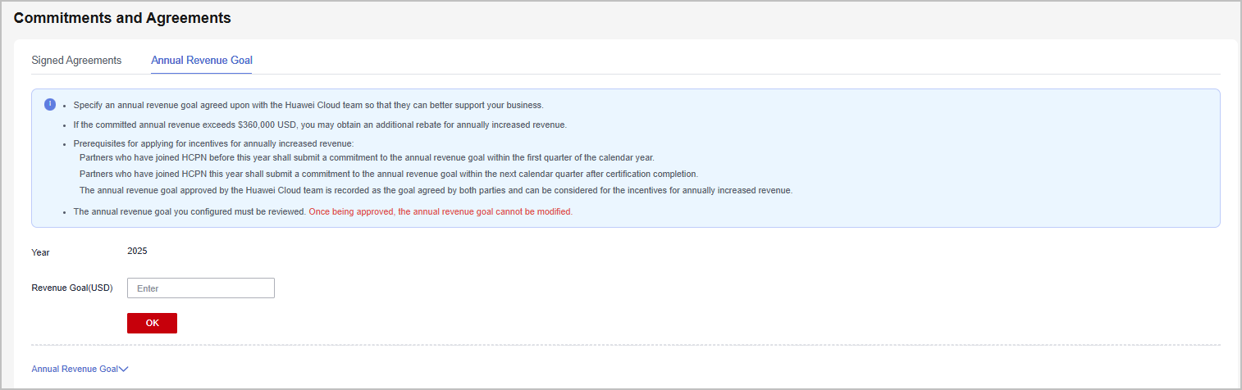The height and width of the screenshot is (390, 1242).
Task: Click the Revenue Goal(USD) label
Action: pyautogui.click(x=72, y=288)
